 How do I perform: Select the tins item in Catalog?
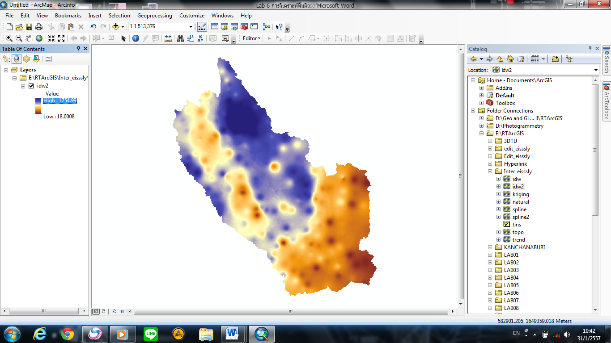click(517, 225)
